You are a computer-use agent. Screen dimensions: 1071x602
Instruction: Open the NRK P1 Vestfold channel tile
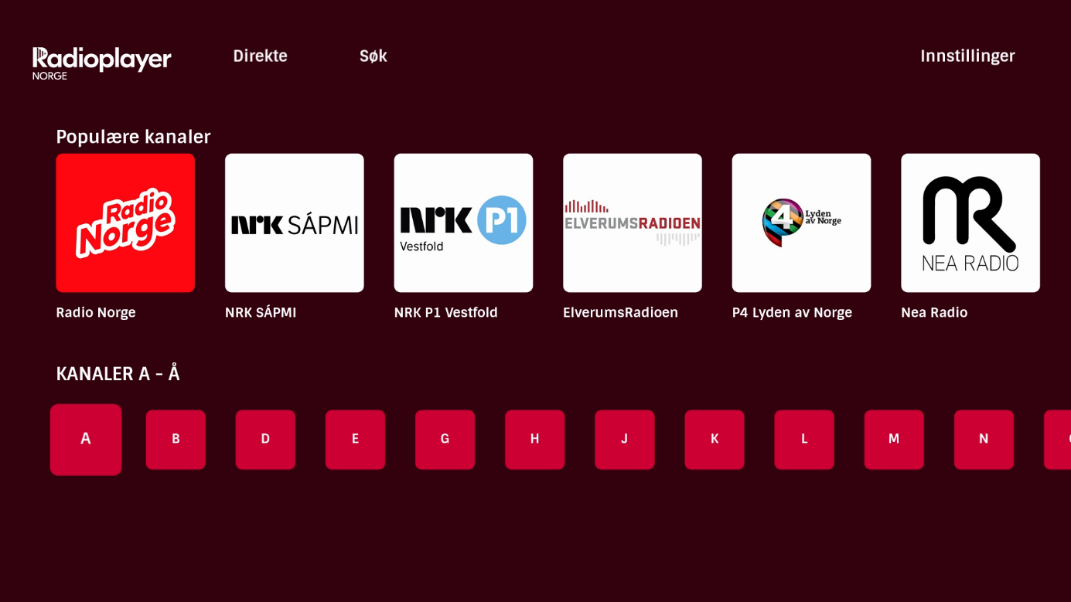coord(463,223)
